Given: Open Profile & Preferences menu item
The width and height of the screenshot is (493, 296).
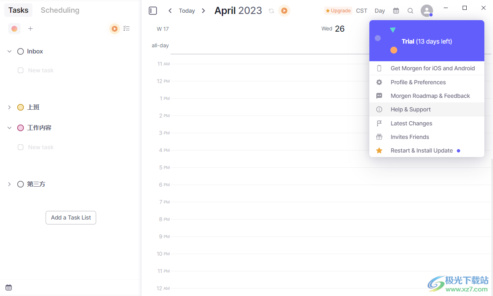Looking at the screenshot, I should [x=427, y=82].
